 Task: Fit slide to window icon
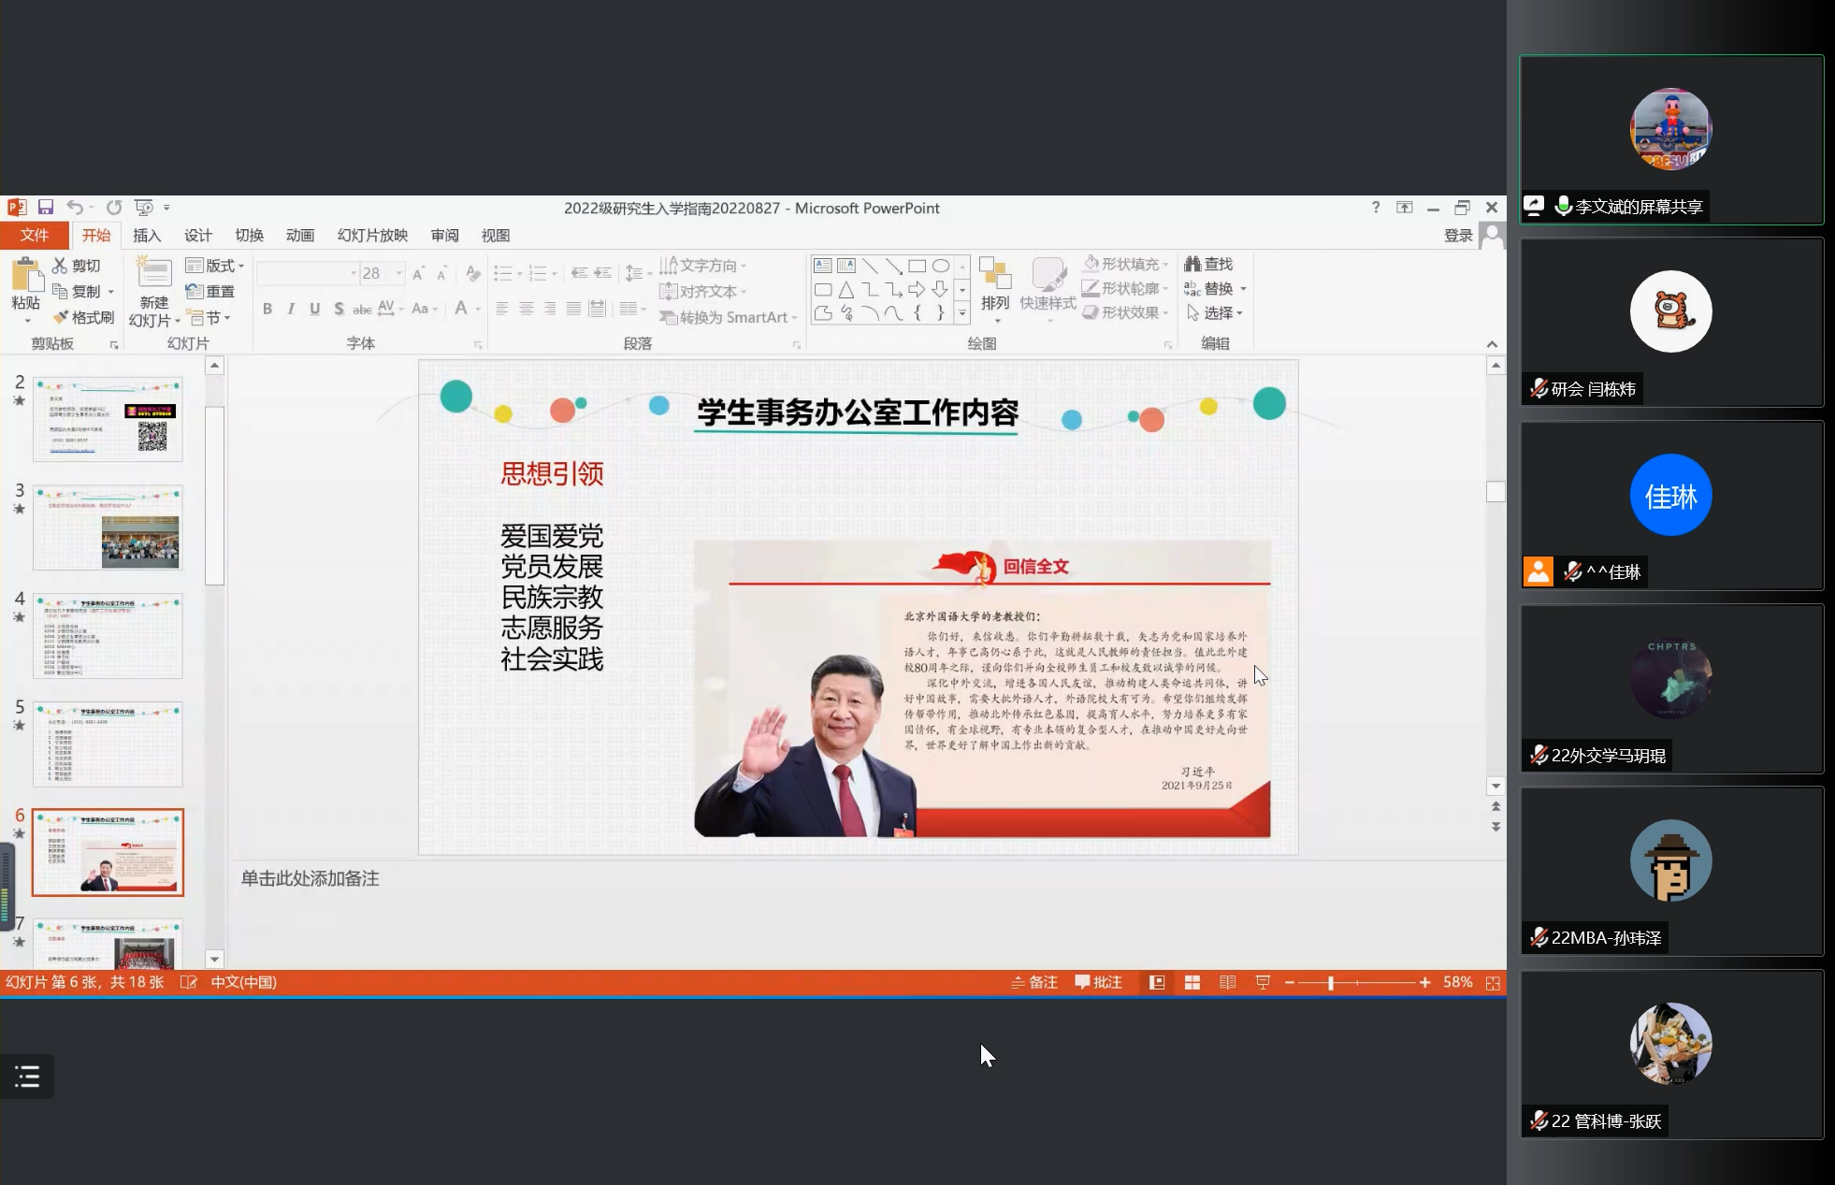click(x=1493, y=983)
